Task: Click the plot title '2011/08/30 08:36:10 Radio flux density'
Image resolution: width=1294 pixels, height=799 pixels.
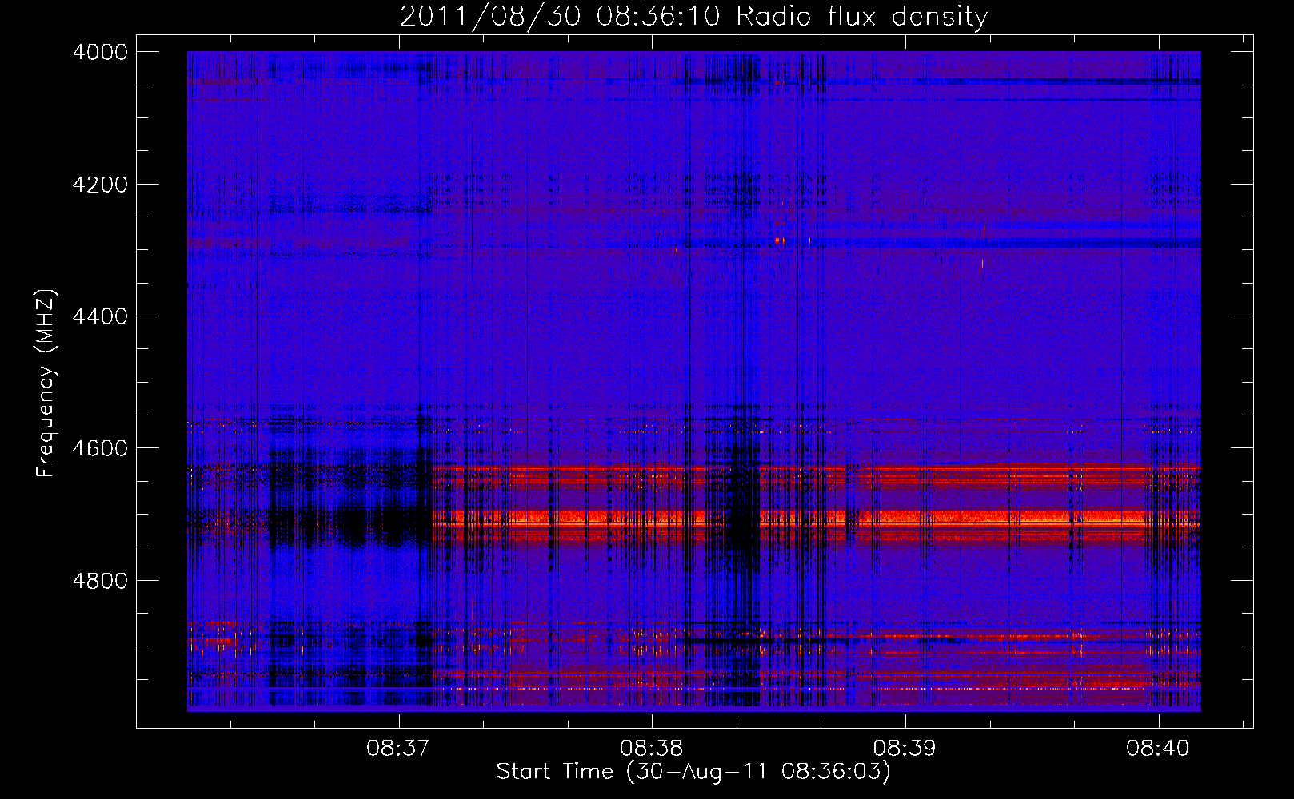Action: [693, 17]
